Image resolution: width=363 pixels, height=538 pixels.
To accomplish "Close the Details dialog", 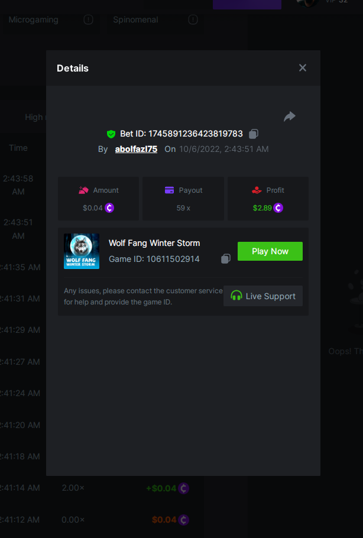I will (x=302, y=68).
